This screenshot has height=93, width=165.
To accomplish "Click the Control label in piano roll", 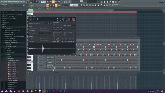I will click(x=30, y=73).
